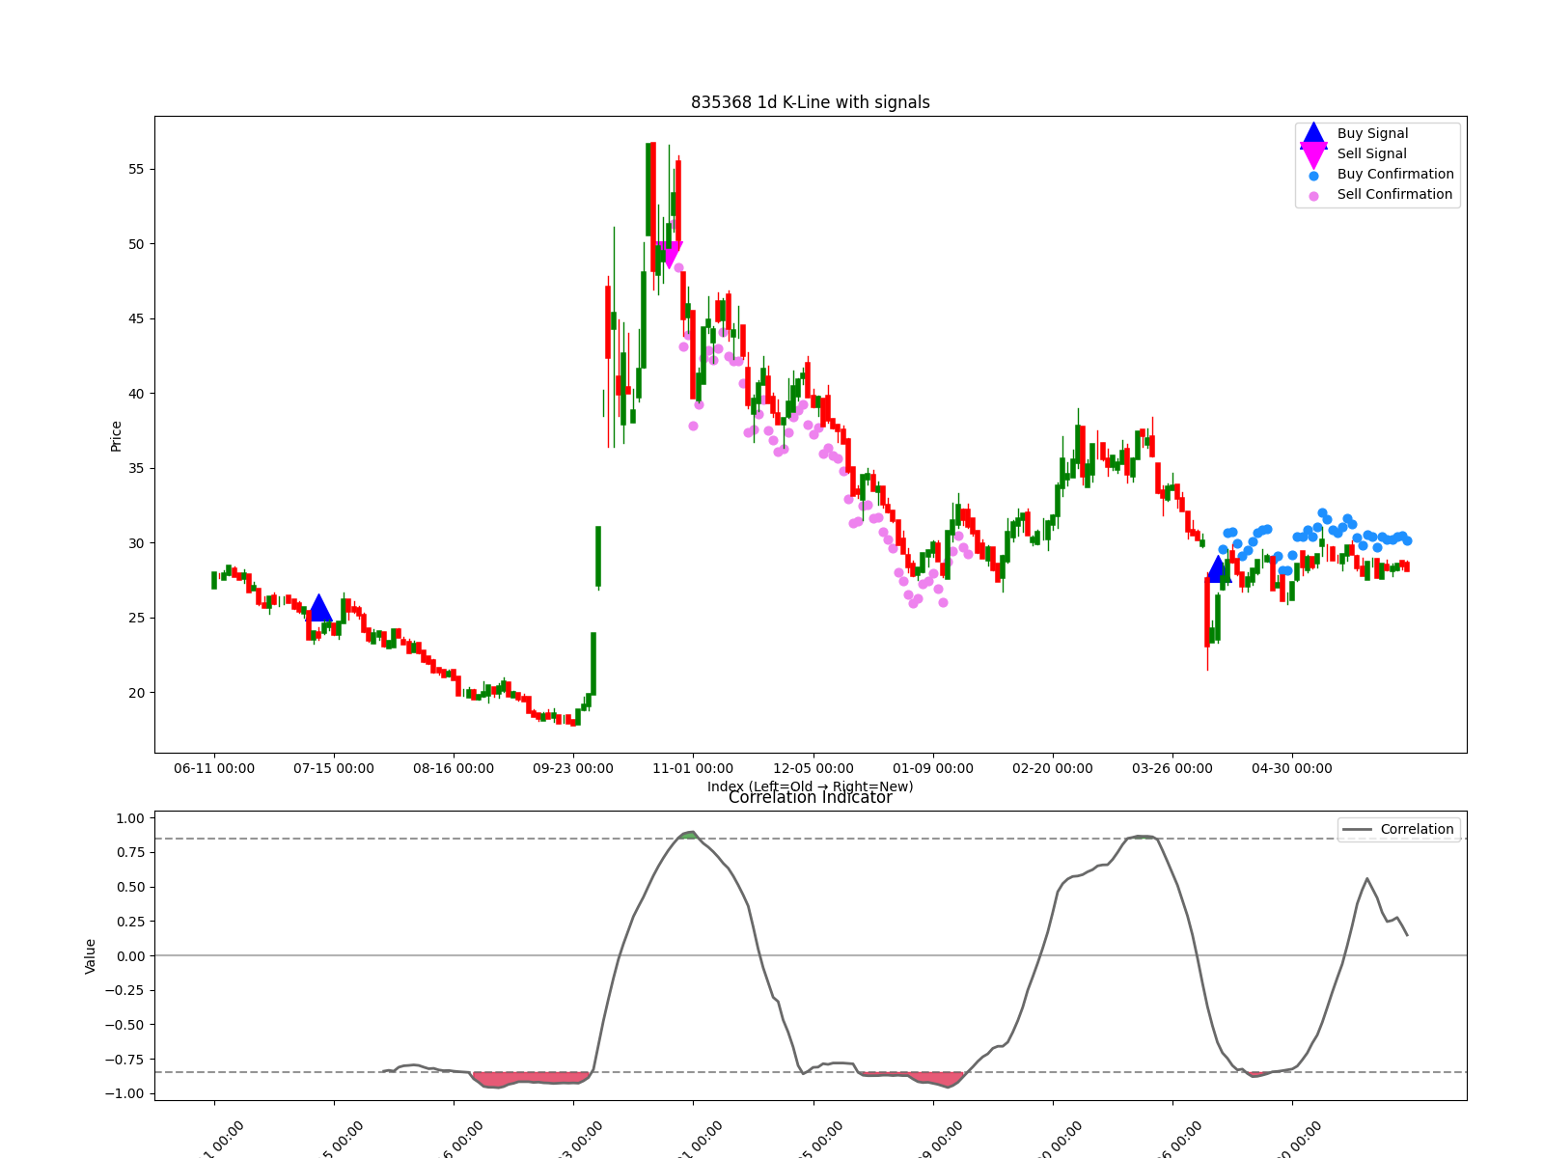Click the 'Correlation Indicator' subplot title

pos(811,797)
